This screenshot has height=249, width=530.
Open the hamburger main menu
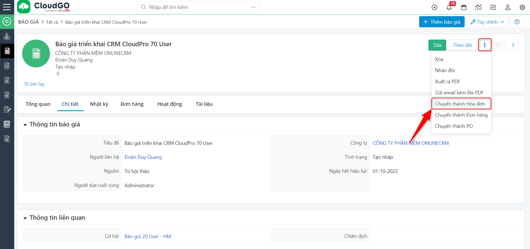tap(7, 7)
